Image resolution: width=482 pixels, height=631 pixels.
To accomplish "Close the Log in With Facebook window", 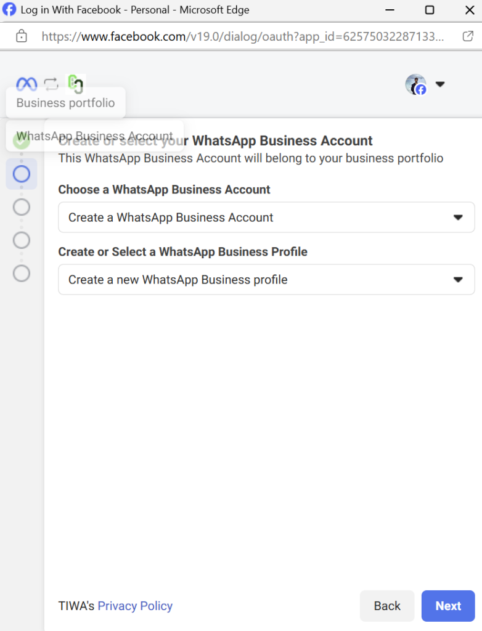I will (470, 10).
